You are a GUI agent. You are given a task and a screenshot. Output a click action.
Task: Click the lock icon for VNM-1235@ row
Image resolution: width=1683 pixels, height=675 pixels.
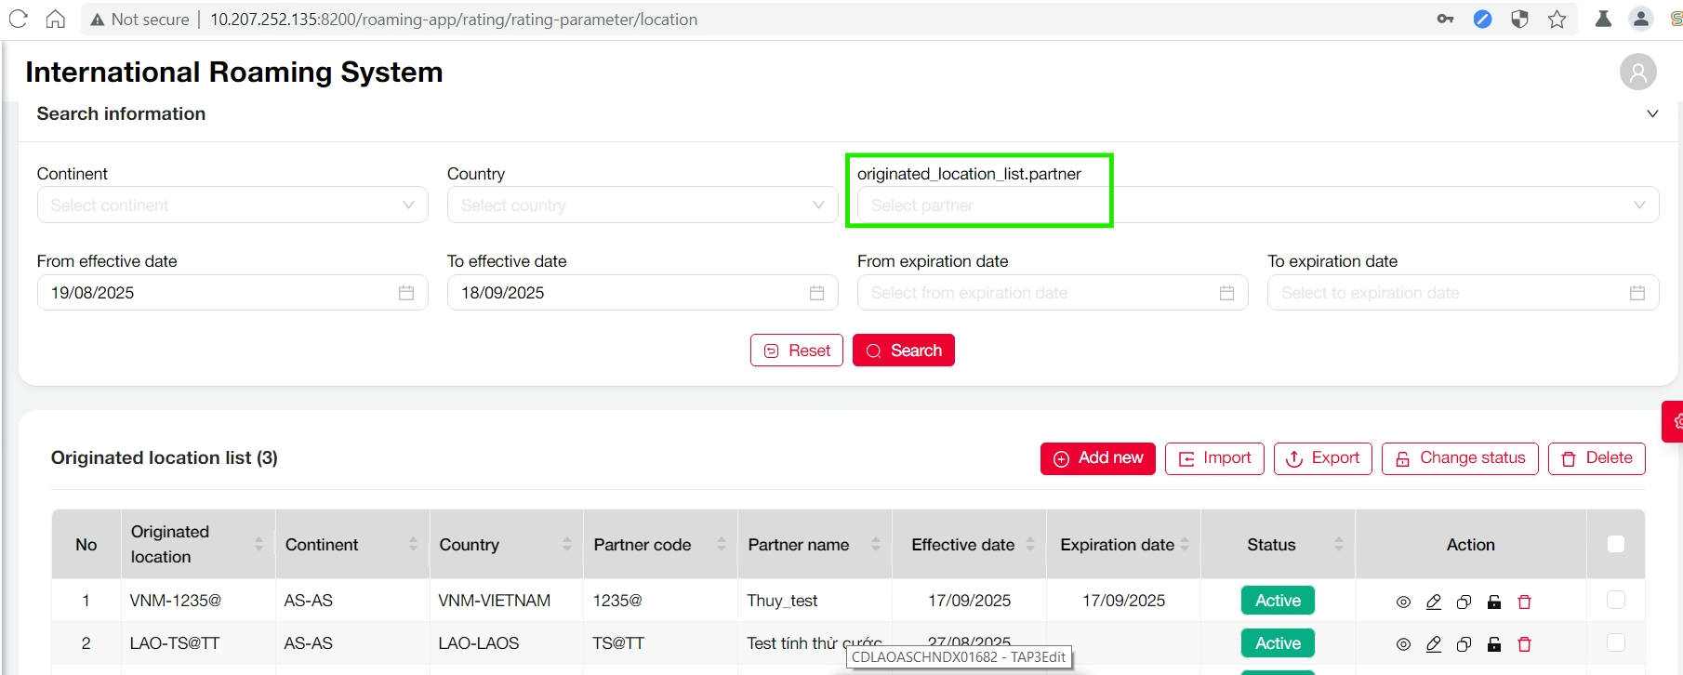click(1494, 602)
